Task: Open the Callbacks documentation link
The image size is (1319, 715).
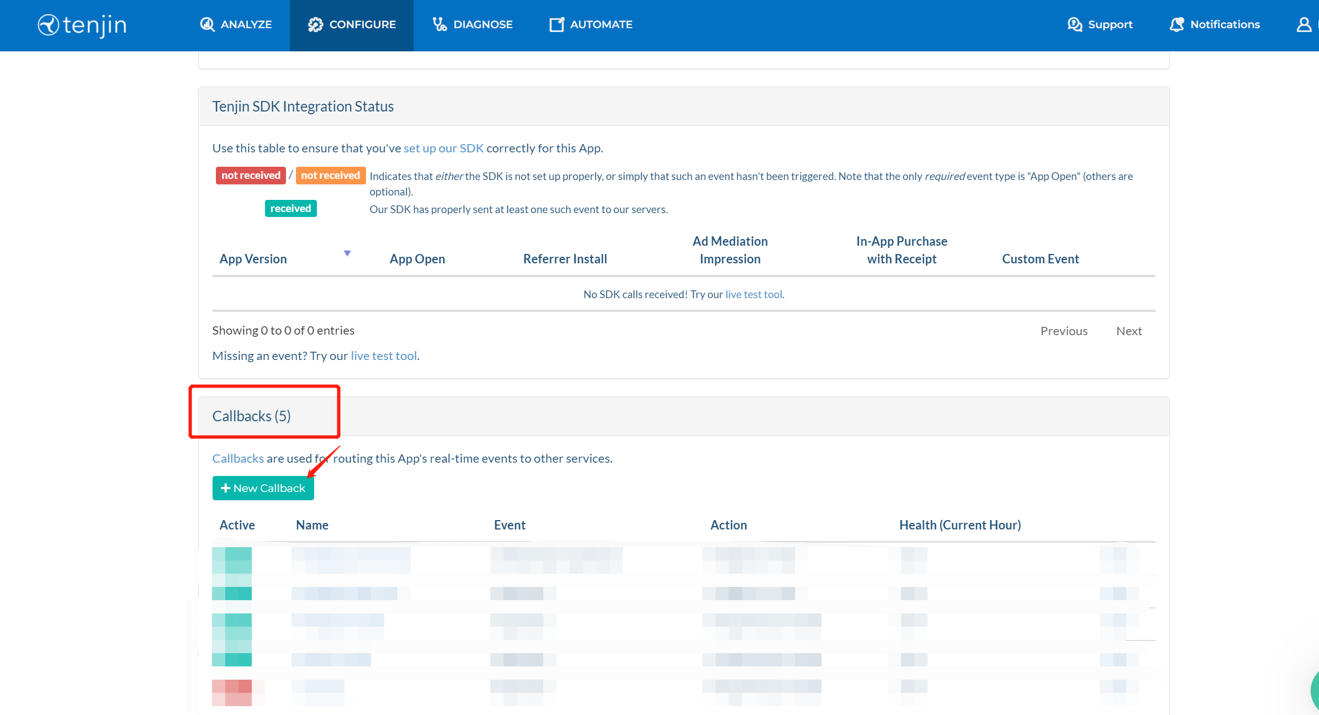Action: pos(237,458)
